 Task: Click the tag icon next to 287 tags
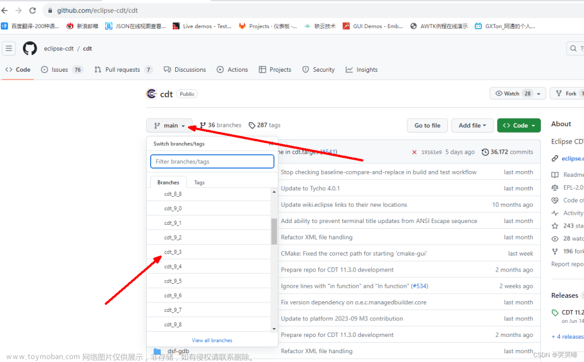point(252,125)
